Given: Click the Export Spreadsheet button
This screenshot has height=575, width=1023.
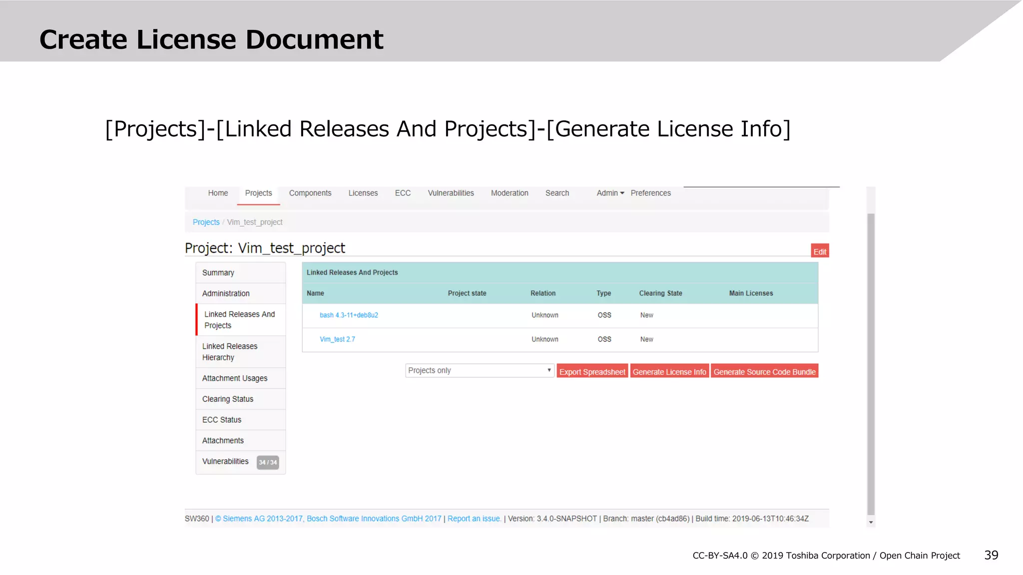Looking at the screenshot, I should (592, 371).
